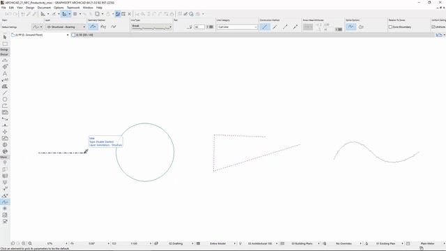Select the Marquee tool

pyautogui.click(x=5, y=44)
